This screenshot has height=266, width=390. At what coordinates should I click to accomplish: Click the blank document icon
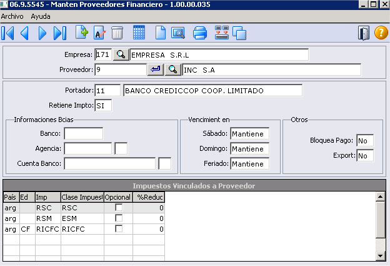pos(161,33)
